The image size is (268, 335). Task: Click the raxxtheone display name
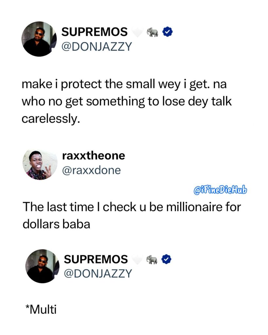pyautogui.click(x=93, y=155)
